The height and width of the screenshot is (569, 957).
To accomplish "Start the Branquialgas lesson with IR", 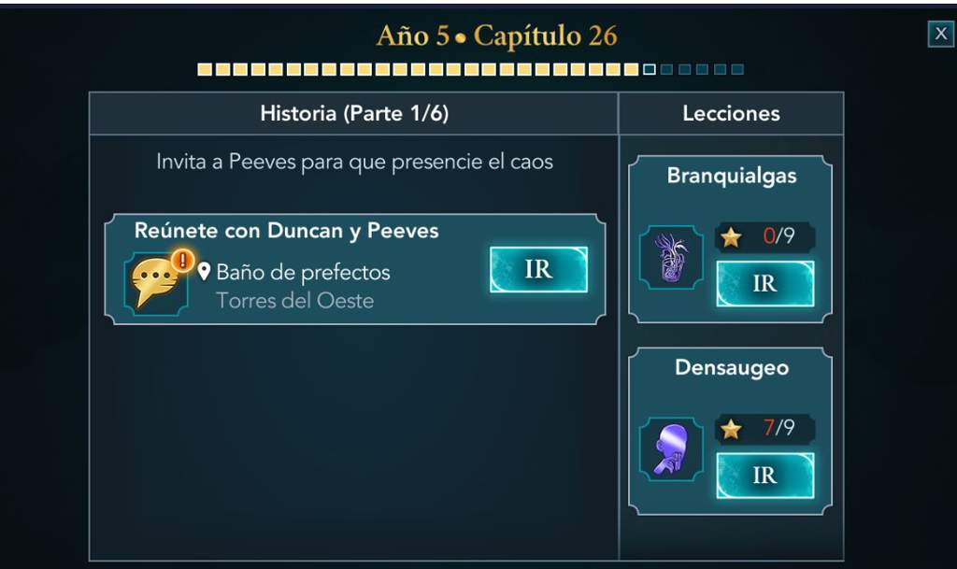I will click(764, 284).
